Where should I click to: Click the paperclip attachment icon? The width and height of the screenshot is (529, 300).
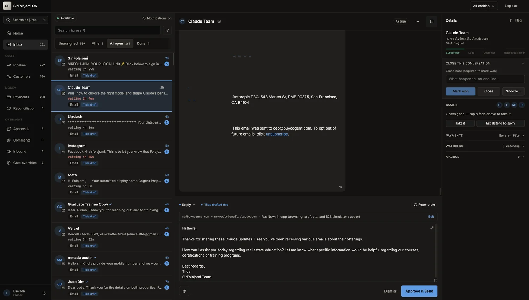tap(184, 291)
